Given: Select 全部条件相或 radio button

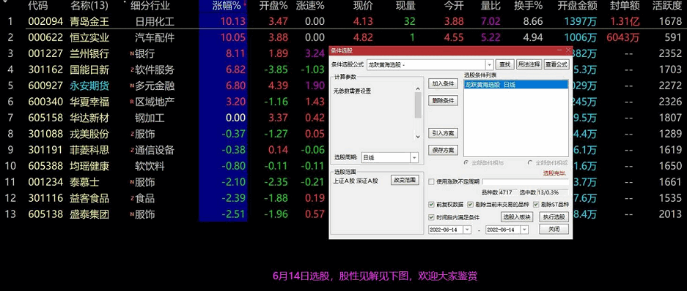Looking at the screenshot, I should pos(531,162).
